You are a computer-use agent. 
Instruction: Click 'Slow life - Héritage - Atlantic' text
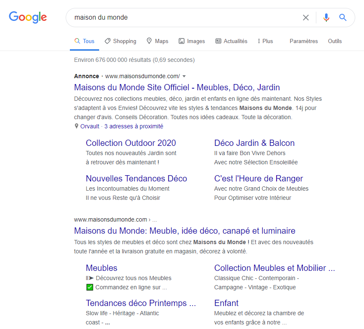click(x=123, y=313)
